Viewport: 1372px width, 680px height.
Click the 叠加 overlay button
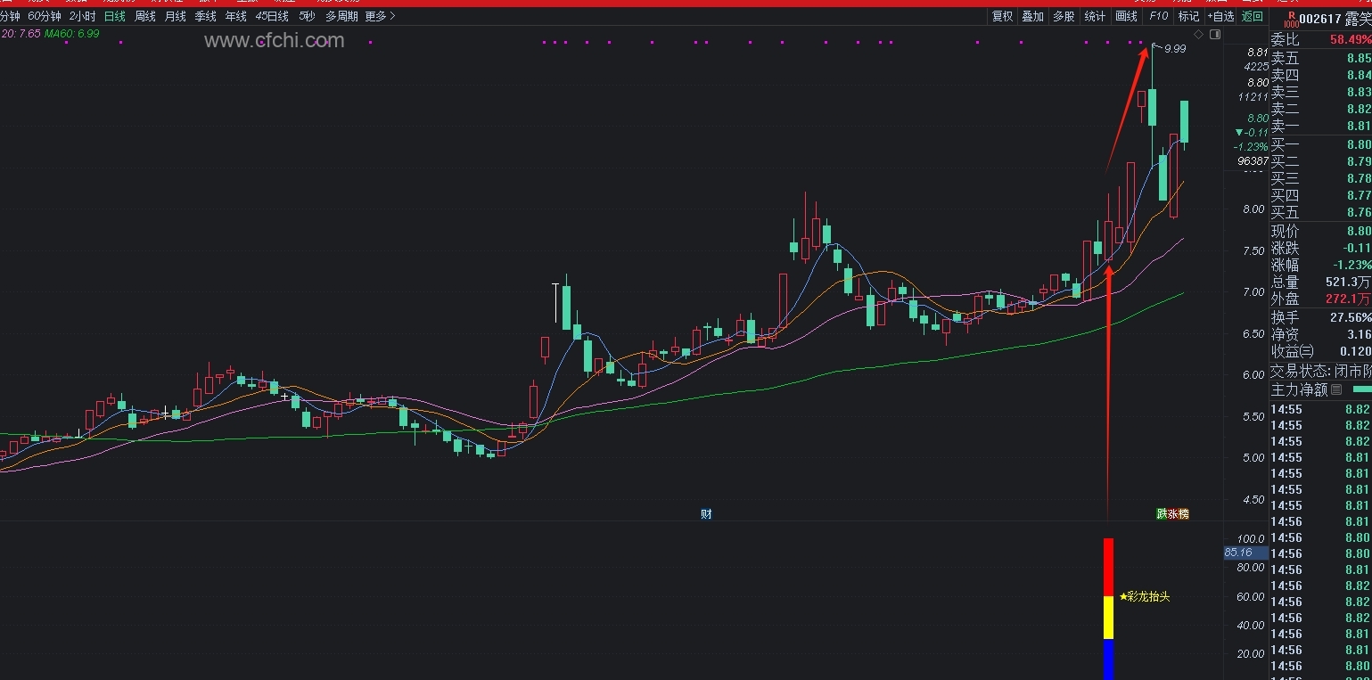1033,16
